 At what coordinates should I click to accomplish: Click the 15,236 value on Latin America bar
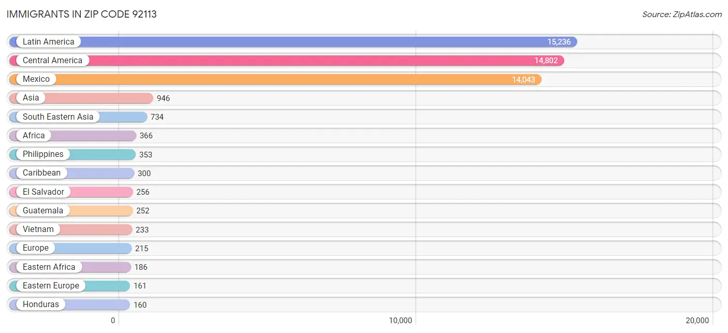[x=559, y=41]
